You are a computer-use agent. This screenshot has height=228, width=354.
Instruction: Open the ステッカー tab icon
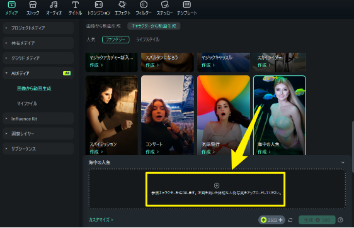coord(164,5)
